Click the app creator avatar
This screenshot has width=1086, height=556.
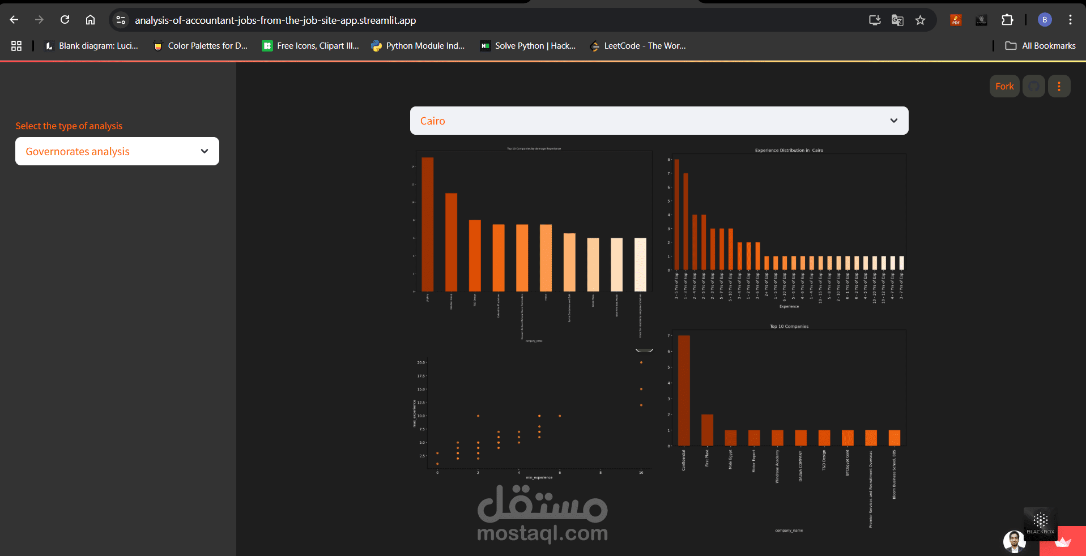[x=1014, y=542]
